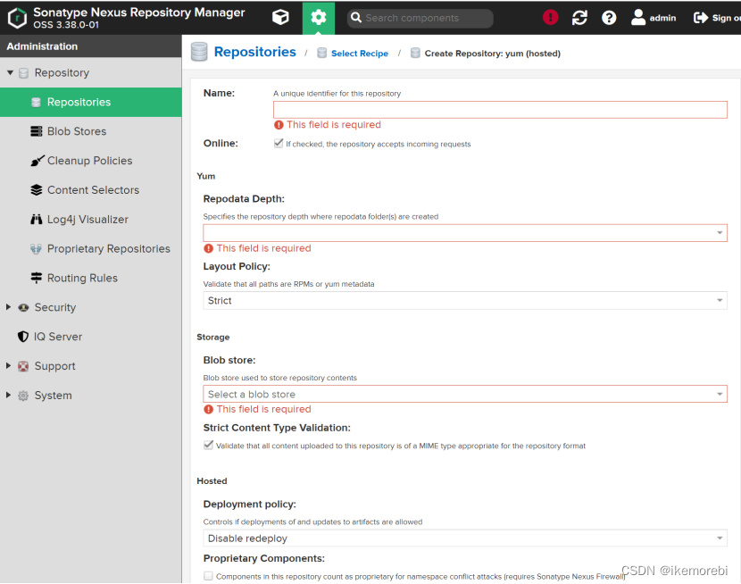The height and width of the screenshot is (584, 741).
Task: Click the Blob store error icon
Action: 208,409
